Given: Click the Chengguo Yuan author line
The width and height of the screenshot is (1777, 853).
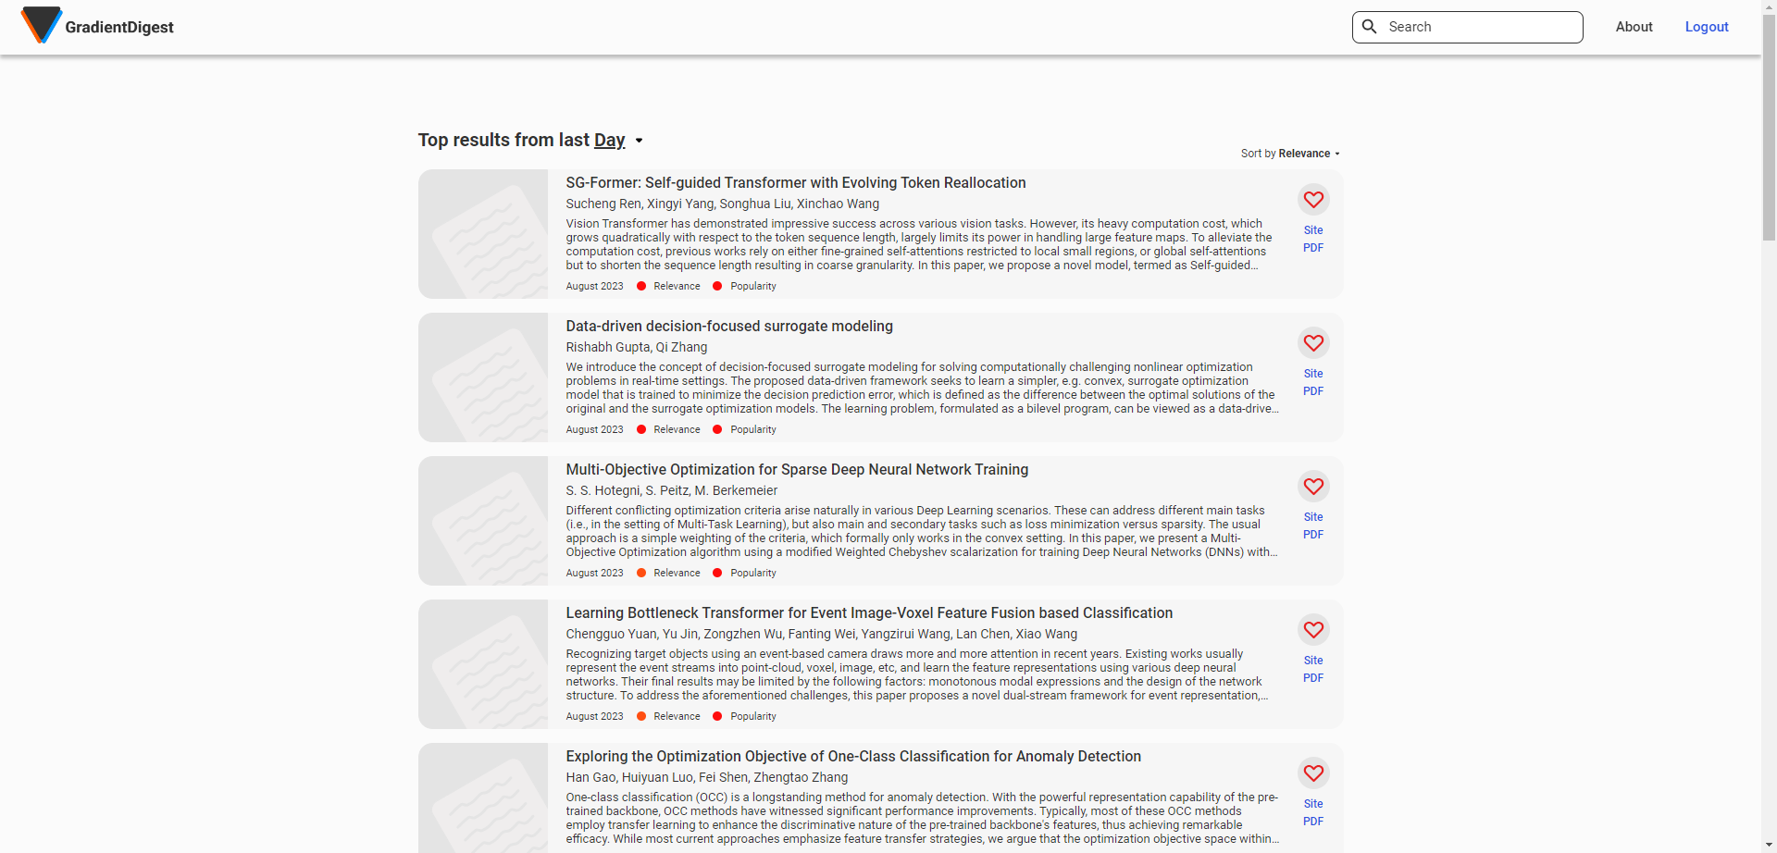Looking at the screenshot, I should tap(822, 634).
